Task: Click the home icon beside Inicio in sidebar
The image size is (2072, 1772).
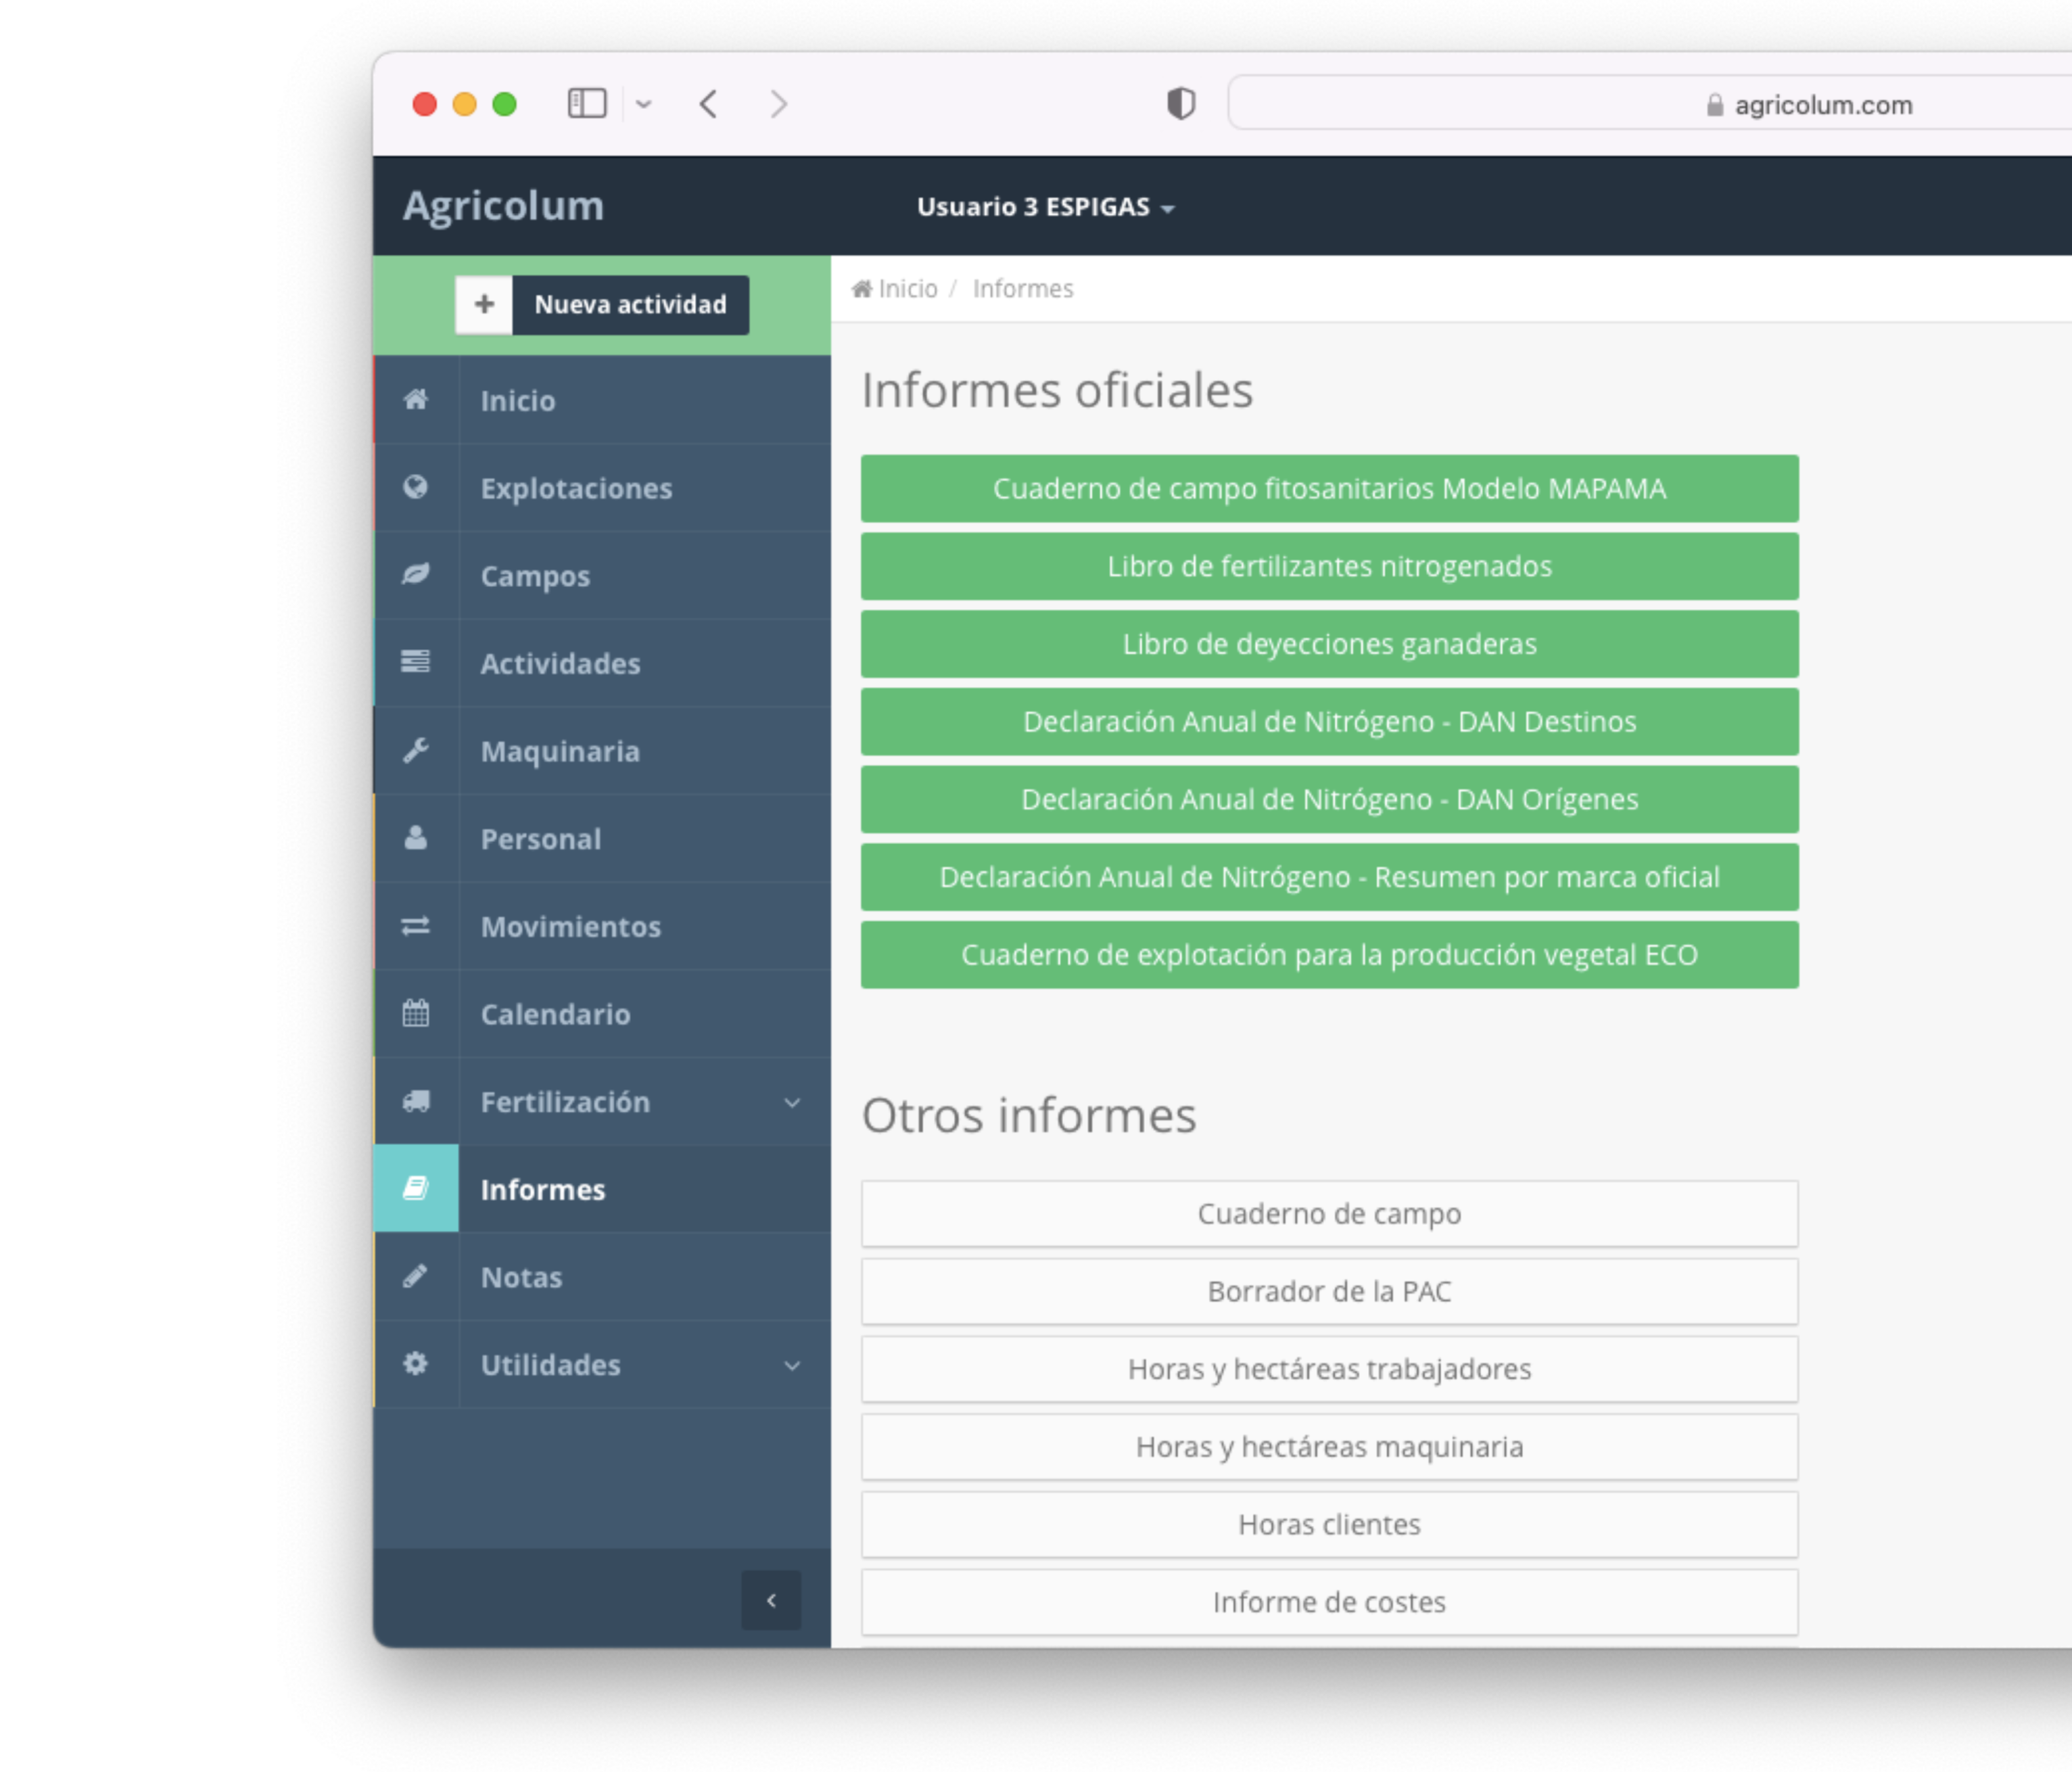Action: (416, 400)
